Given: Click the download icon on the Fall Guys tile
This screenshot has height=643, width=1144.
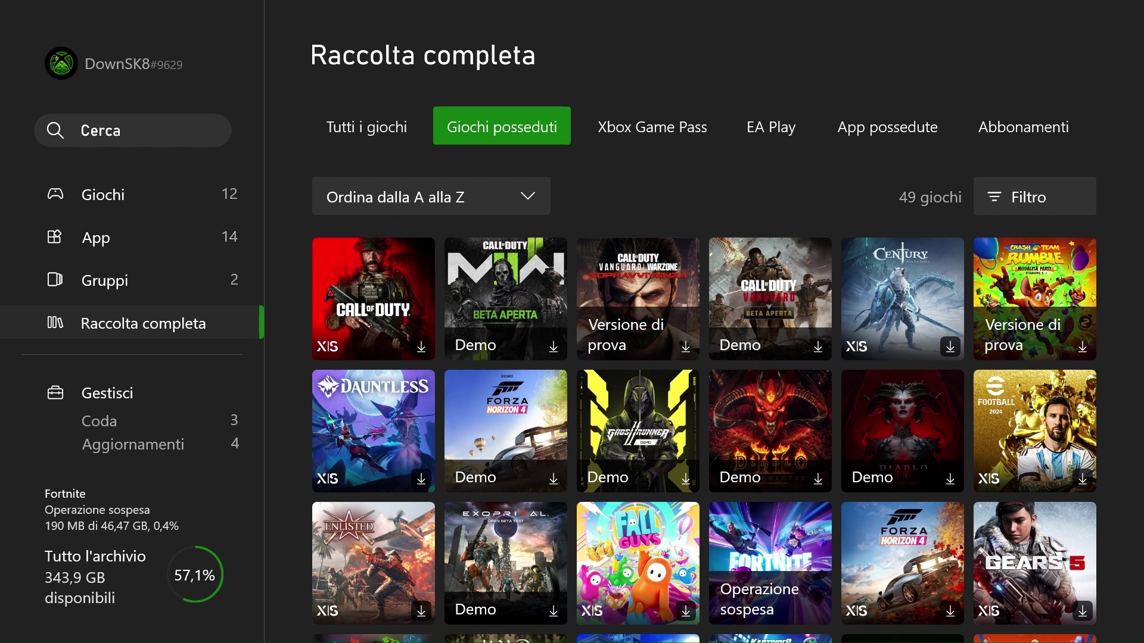Looking at the screenshot, I should [x=686, y=611].
